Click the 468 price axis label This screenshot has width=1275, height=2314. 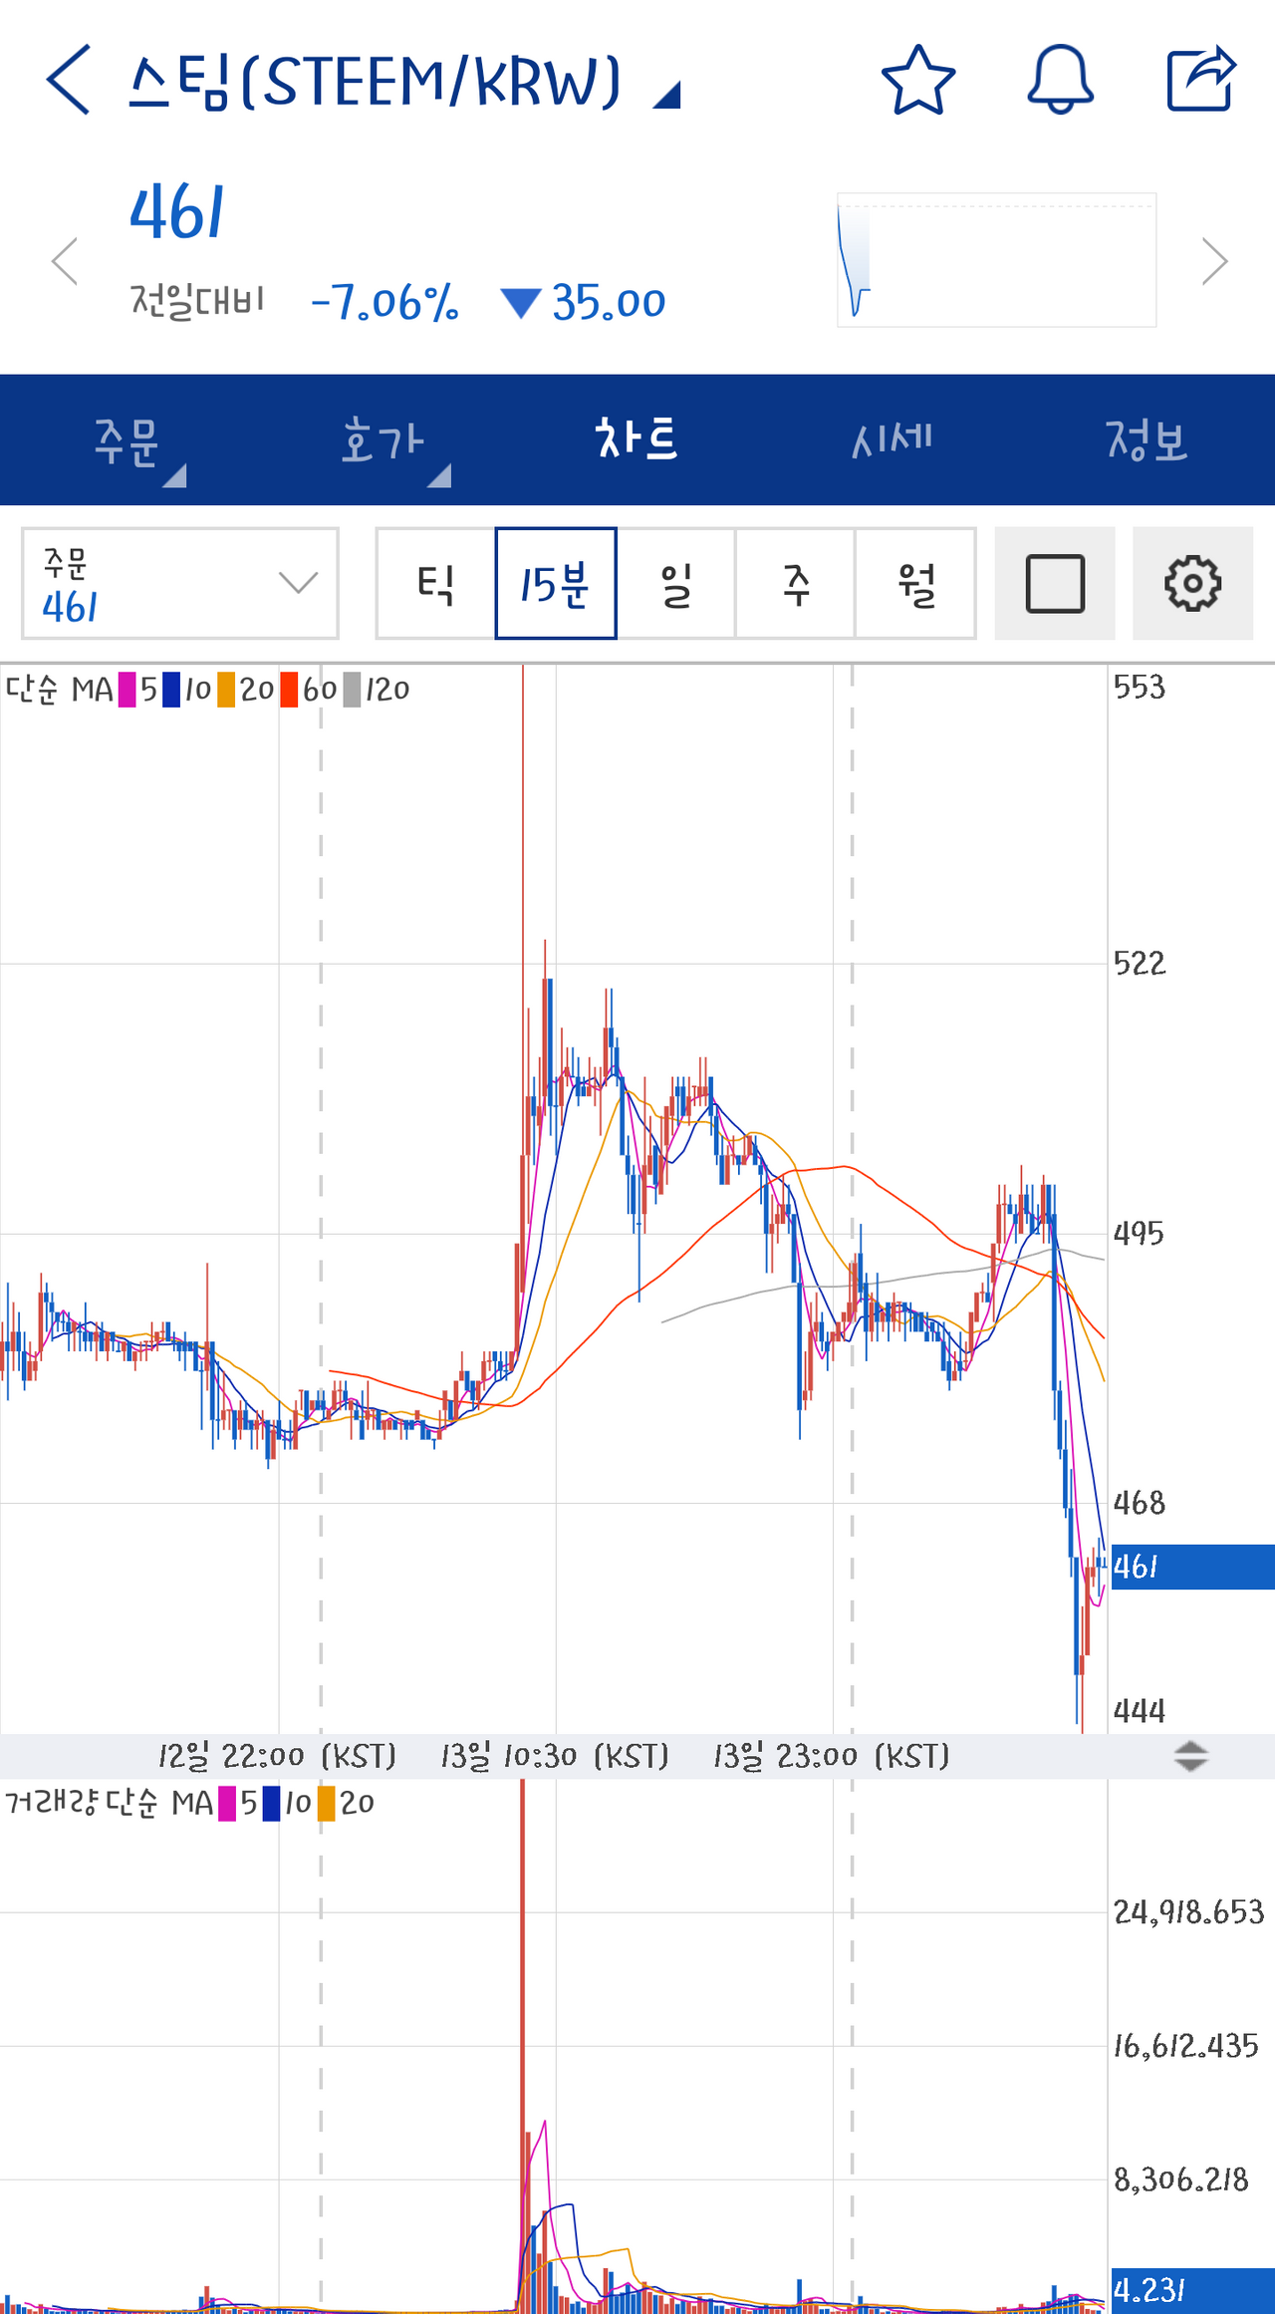(1140, 1503)
